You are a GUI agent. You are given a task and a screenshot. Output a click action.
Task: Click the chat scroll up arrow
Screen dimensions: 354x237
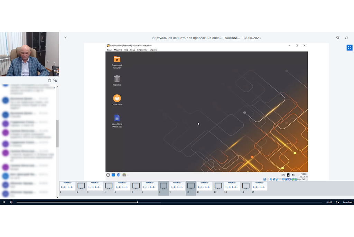tap(57, 86)
